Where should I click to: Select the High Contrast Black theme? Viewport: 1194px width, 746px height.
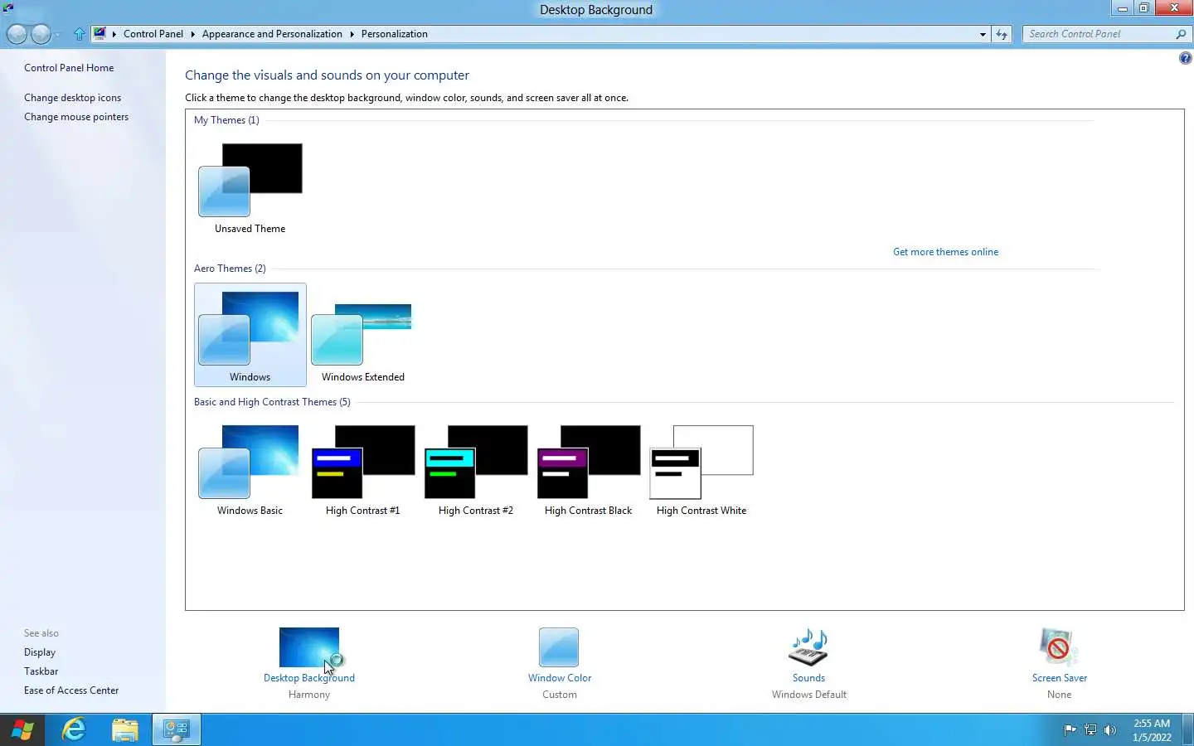tap(588, 470)
